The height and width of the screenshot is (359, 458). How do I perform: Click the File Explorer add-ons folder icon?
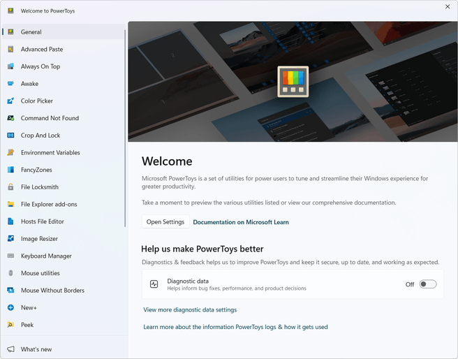(x=10, y=204)
